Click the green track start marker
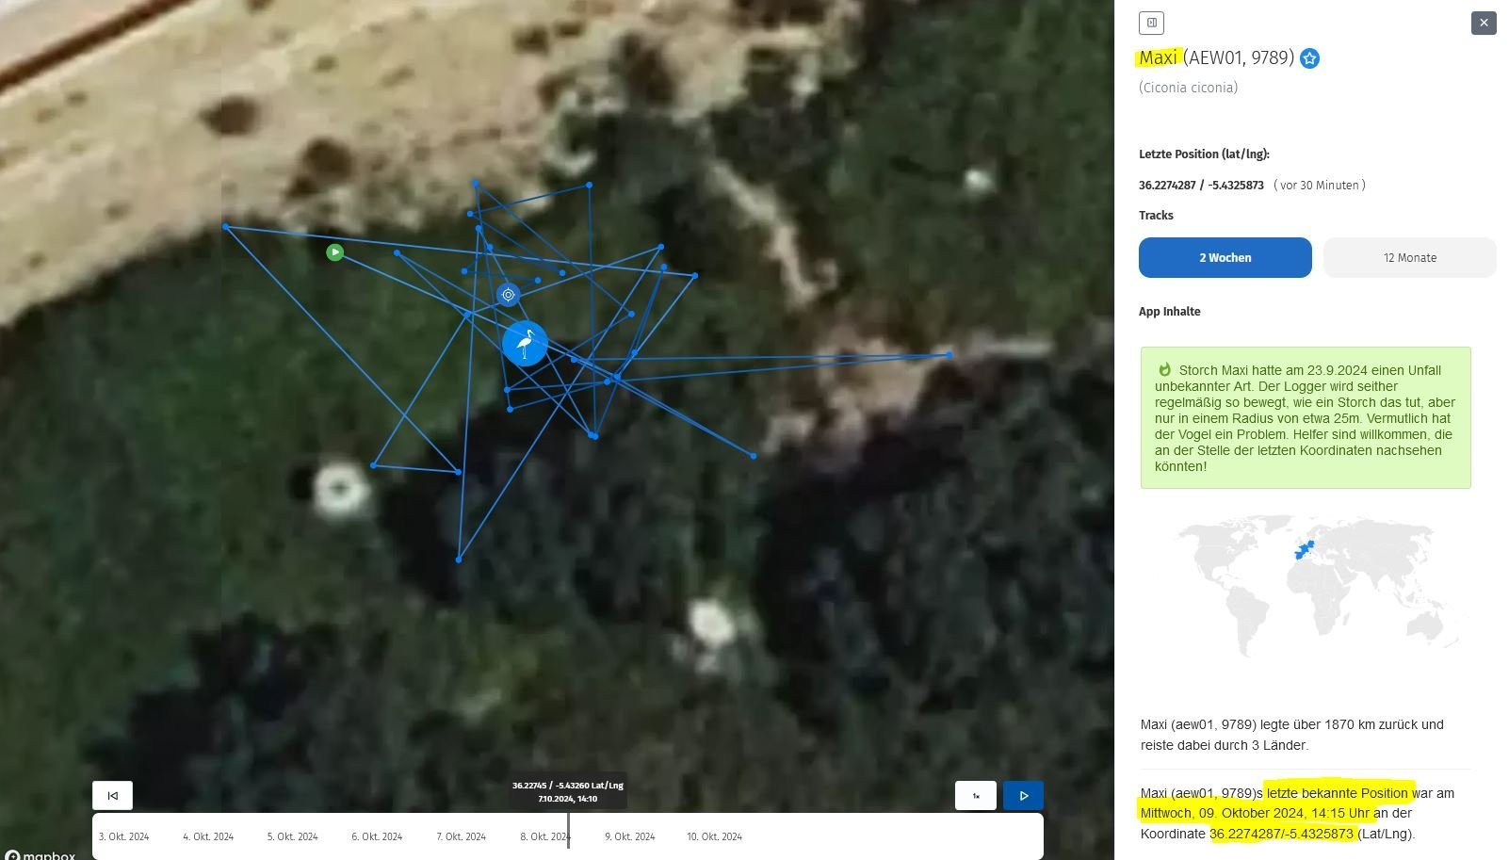This screenshot has width=1509, height=860. (x=334, y=252)
